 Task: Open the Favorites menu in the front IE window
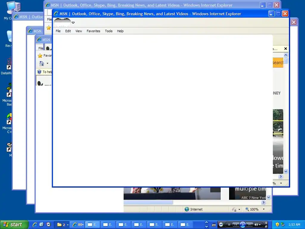point(93,31)
